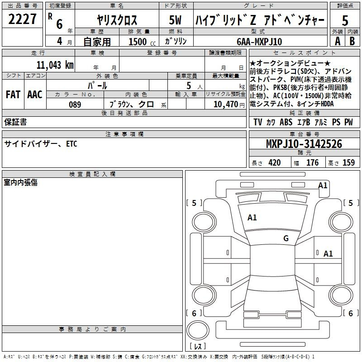Click the door type 5W
Image resolution: width=362 pixels, height=362 pixels.
[x=175, y=20]
